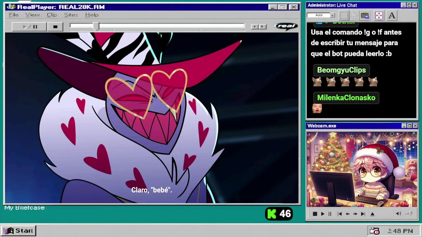Click the system tray scheduler icon
This screenshot has width=422, height=237.
tap(375, 231)
